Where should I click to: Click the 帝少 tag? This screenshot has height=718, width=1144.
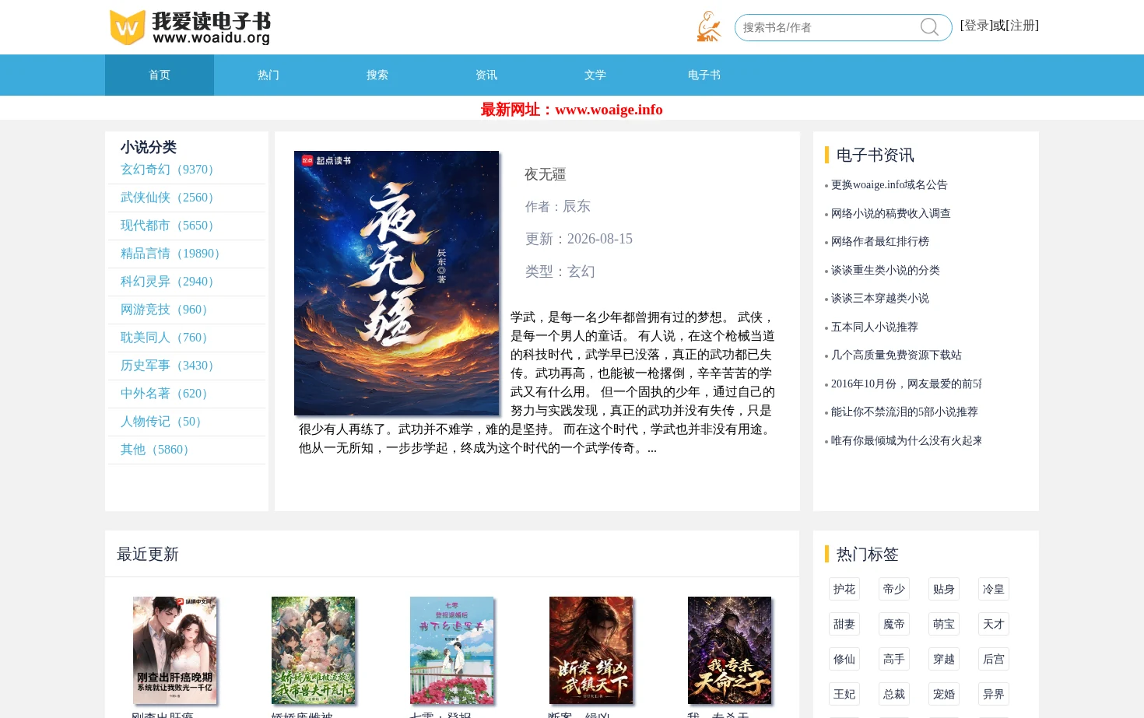click(894, 589)
